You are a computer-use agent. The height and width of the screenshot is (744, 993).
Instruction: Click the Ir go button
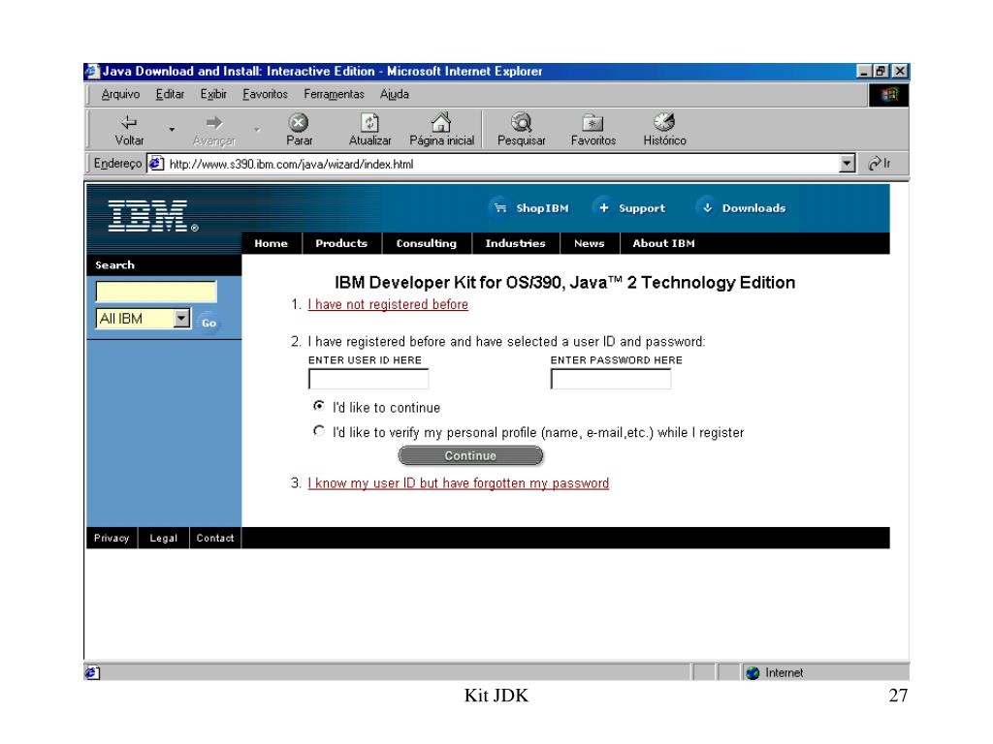click(x=879, y=163)
